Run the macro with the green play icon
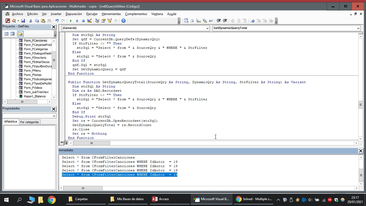Viewport: 366px width, 206px height. [71, 21]
